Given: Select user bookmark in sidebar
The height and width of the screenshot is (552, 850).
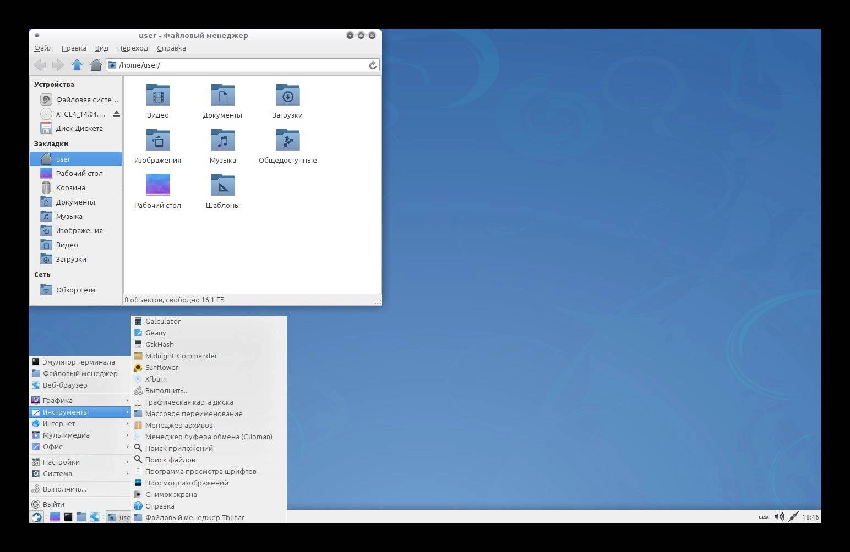Looking at the screenshot, I should [x=76, y=159].
